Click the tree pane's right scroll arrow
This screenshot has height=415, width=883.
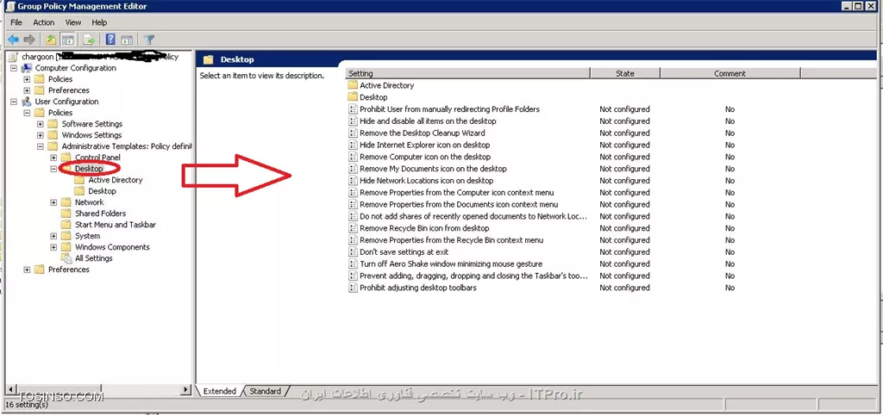pyautogui.click(x=187, y=389)
